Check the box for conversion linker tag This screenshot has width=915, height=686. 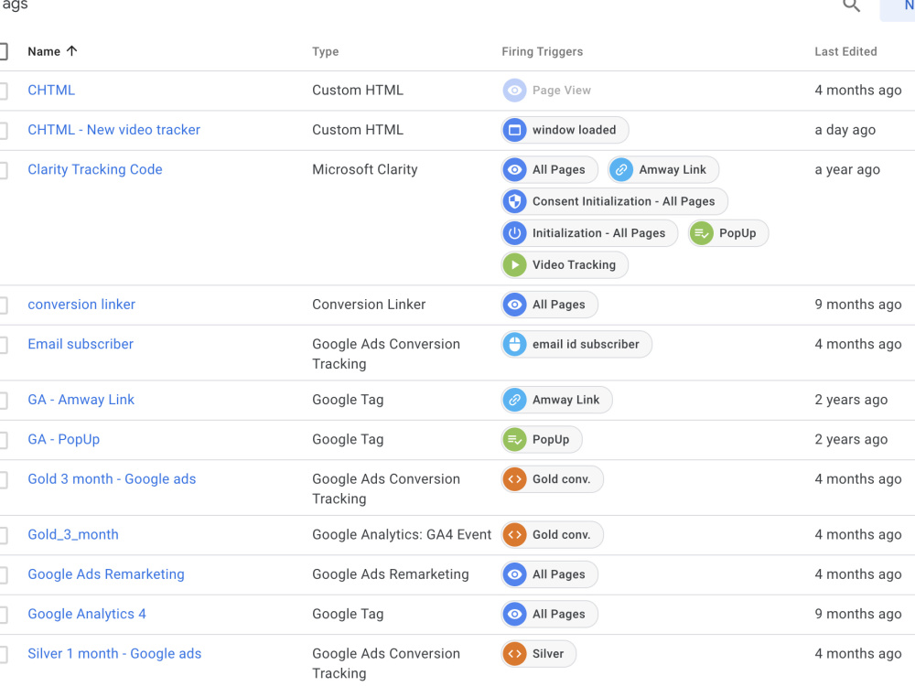pos(3,305)
